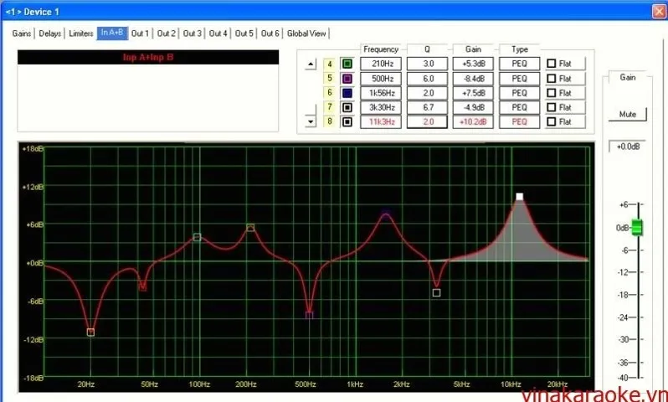This screenshot has height=402, width=668.
Task: Click the 210Hz frequency field
Action: click(381, 64)
